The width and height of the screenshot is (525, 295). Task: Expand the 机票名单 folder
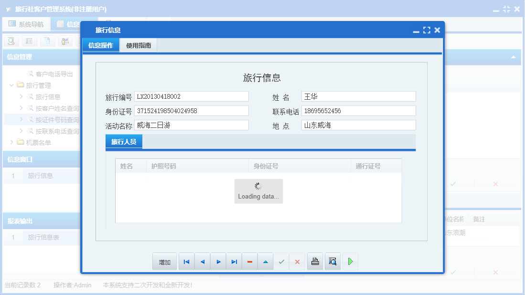[11, 143]
